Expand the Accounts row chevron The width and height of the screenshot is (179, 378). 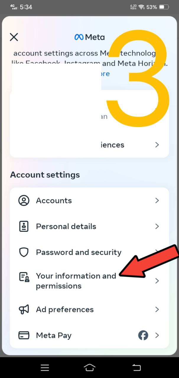coord(157,201)
